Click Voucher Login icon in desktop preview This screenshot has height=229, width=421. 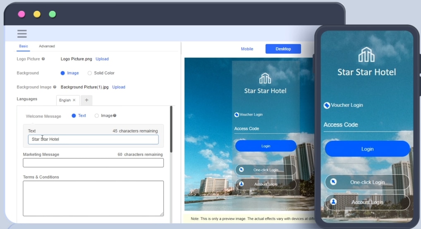[237, 114]
